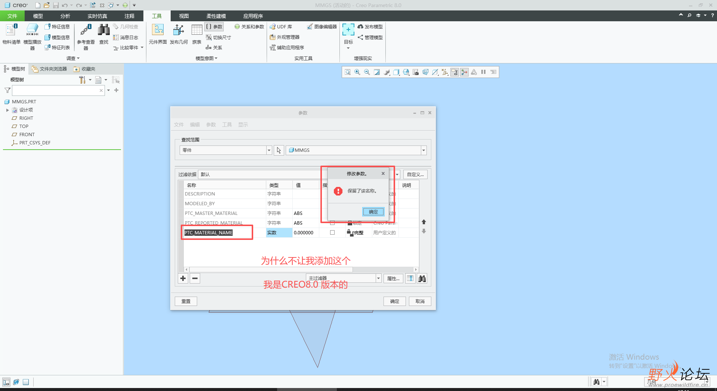Expand the 设计项 tree node

[7, 110]
